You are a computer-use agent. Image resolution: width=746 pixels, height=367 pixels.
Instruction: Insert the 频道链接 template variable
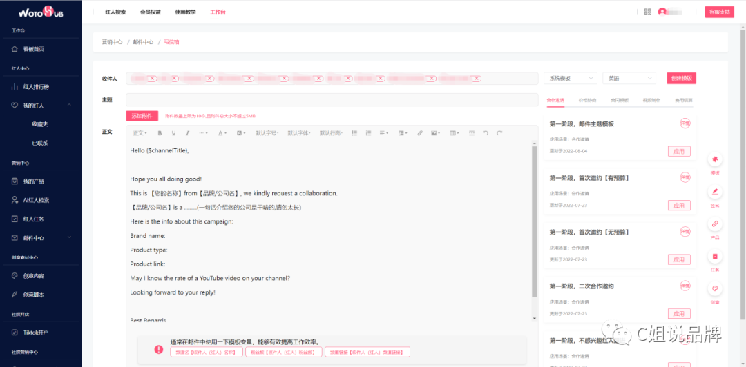367,352
